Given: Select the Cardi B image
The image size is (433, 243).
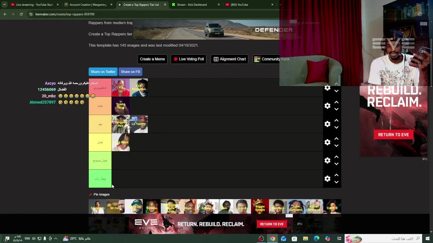Looking at the screenshot, I should click(x=332, y=207).
